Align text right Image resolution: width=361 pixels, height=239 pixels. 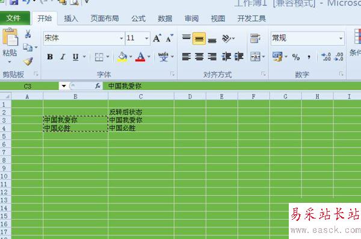pyautogui.click(x=212, y=57)
